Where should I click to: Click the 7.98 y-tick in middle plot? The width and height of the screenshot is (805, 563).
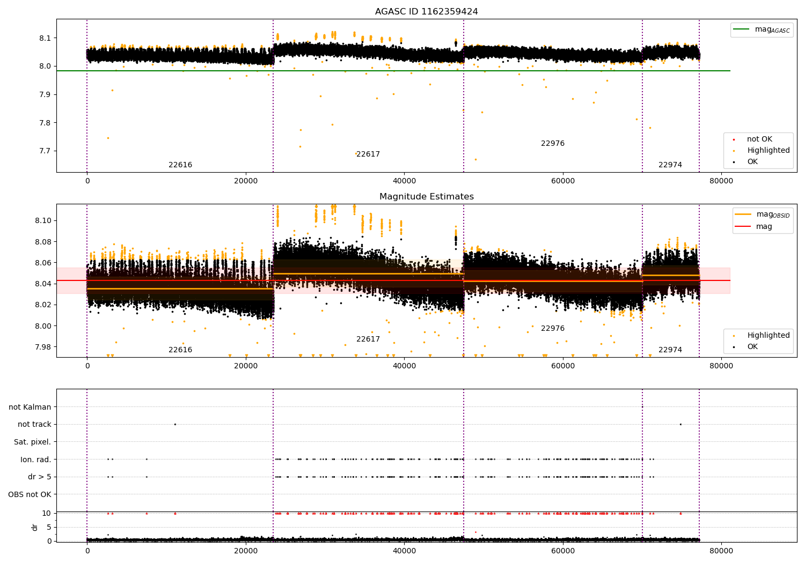point(43,347)
